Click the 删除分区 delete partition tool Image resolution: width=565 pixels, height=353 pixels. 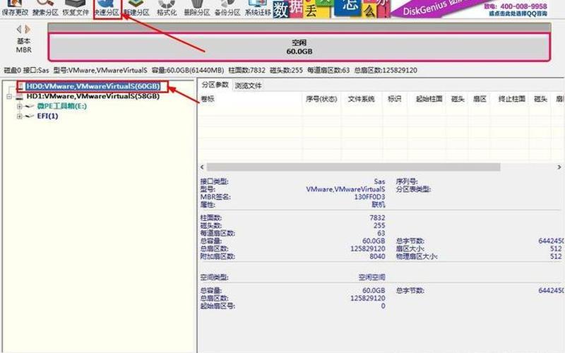click(197, 8)
